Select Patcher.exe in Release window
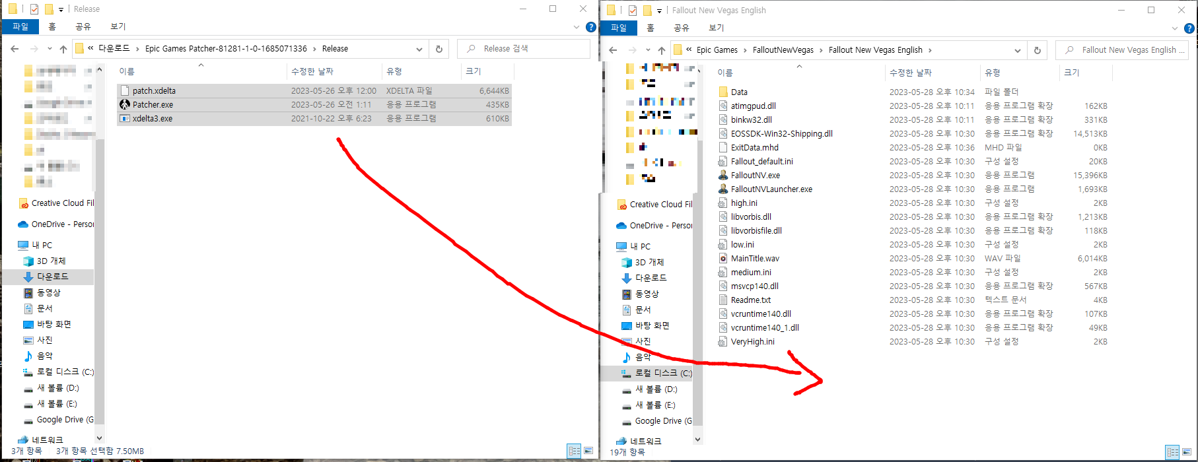1198x462 pixels. [x=314, y=105]
